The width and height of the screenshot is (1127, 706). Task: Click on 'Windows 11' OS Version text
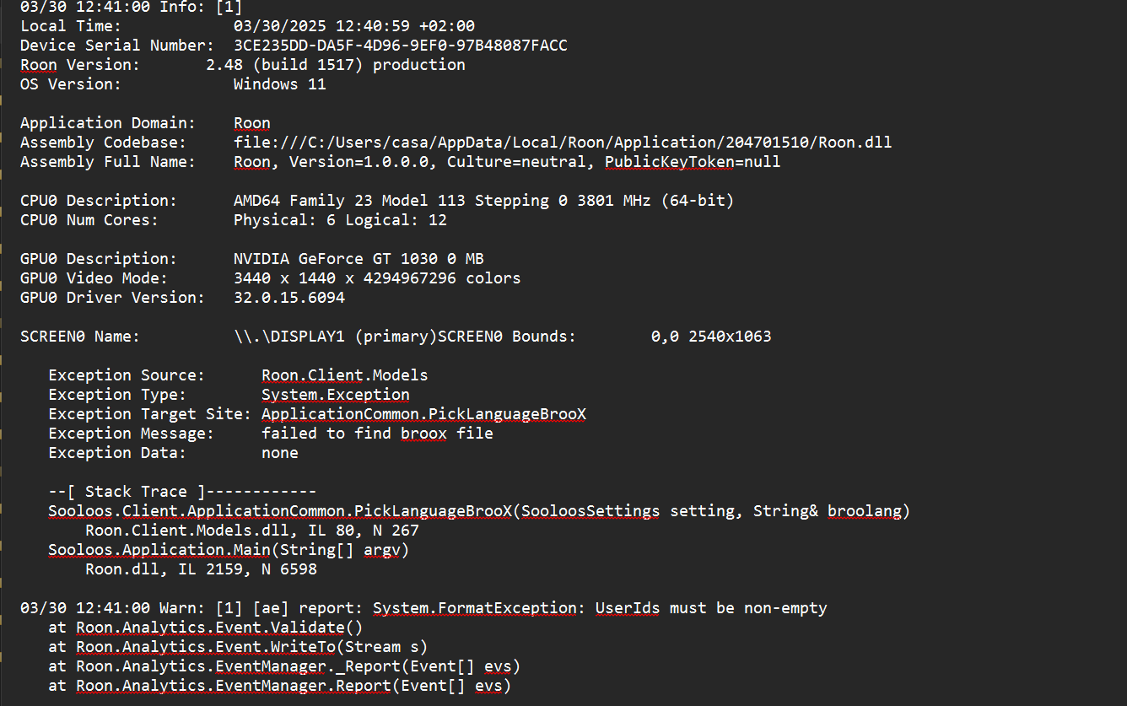tap(280, 84)
